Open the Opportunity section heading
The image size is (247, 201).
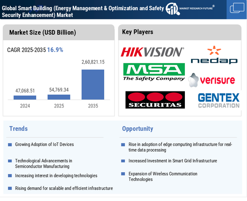137,129
